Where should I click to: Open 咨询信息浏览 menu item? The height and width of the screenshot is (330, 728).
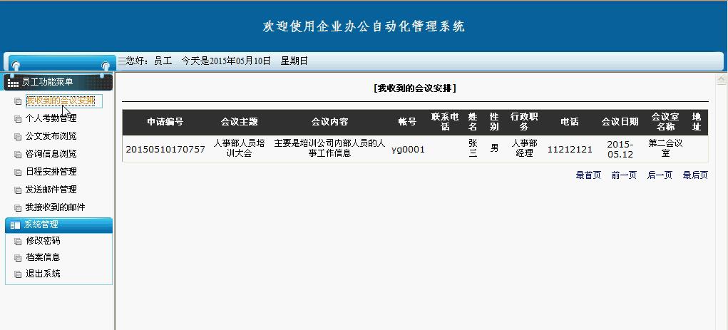click(x=51, y=154)
